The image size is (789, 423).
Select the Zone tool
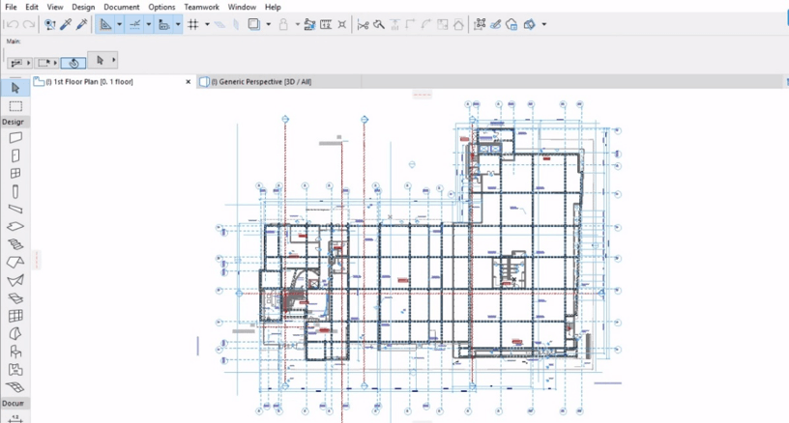click(x=15, y=370)
